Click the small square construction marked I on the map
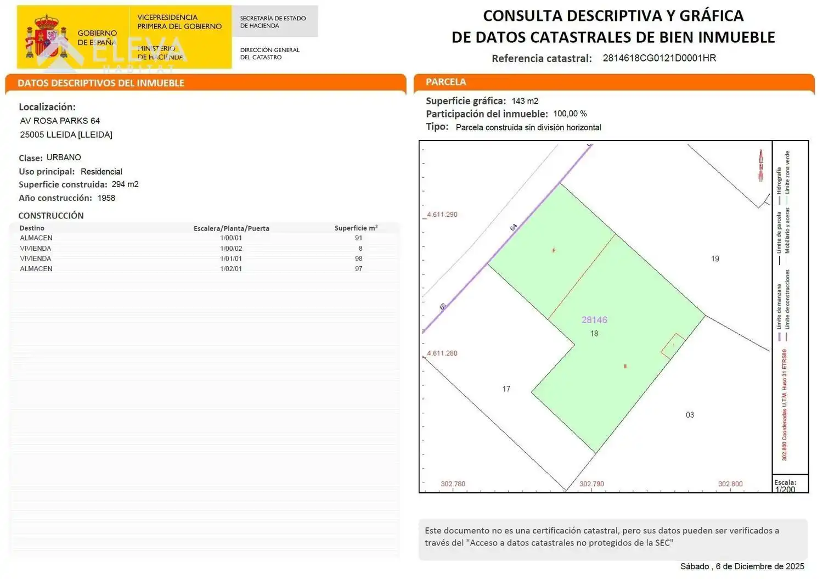Viewport: 823px width, 579px height. pyautogui.click(x=673, y=345)
